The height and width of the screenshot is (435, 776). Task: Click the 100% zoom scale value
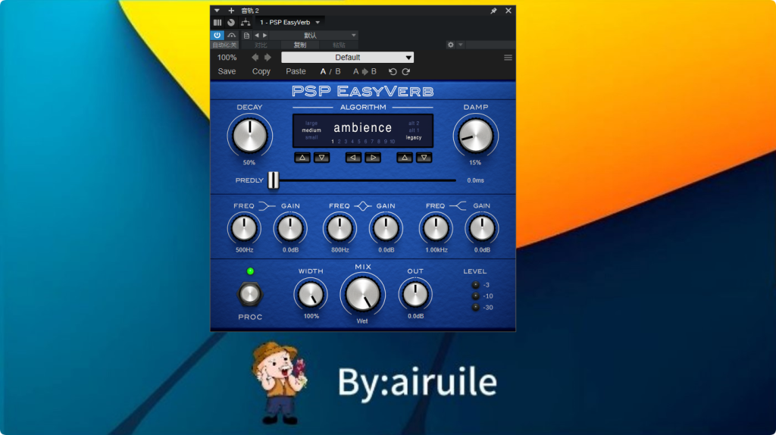(227, 58)
